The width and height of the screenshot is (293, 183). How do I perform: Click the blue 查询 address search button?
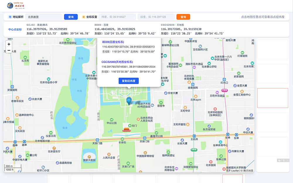point(71,17)
